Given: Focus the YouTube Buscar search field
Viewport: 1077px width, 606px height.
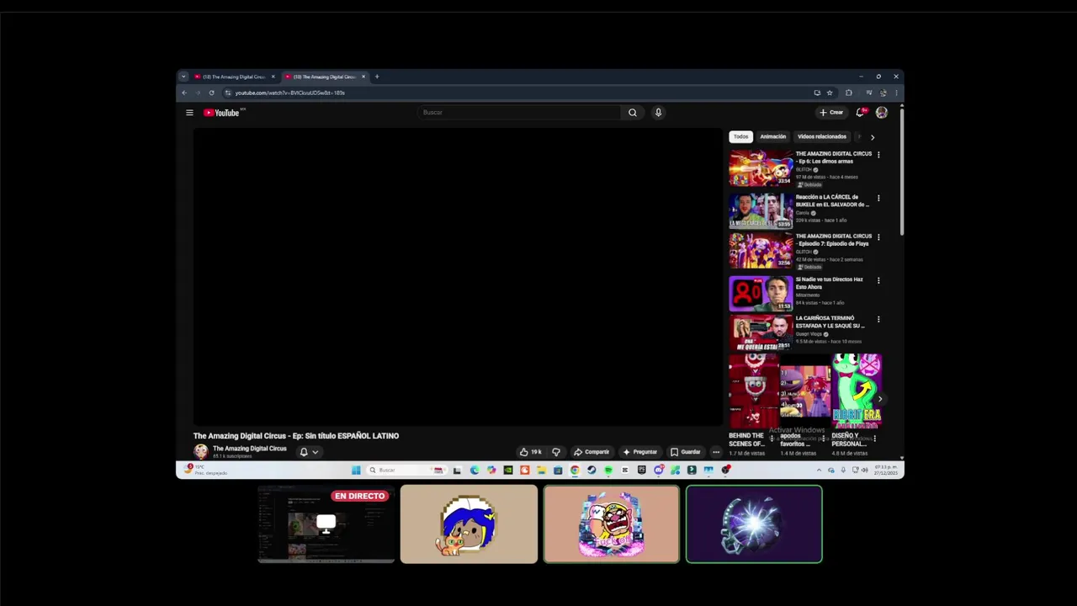Looking at the screenshot, I should [520, 113].
